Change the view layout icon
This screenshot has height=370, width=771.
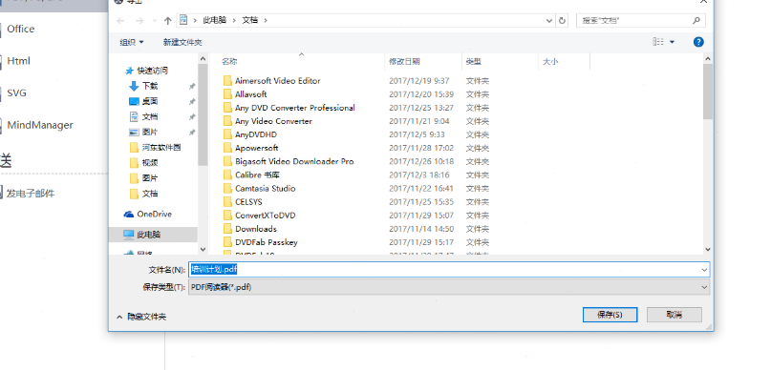point(658,42)
